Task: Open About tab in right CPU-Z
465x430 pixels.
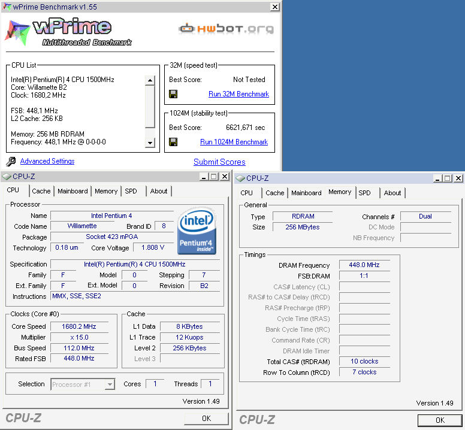Action: [x=392, y=193]
